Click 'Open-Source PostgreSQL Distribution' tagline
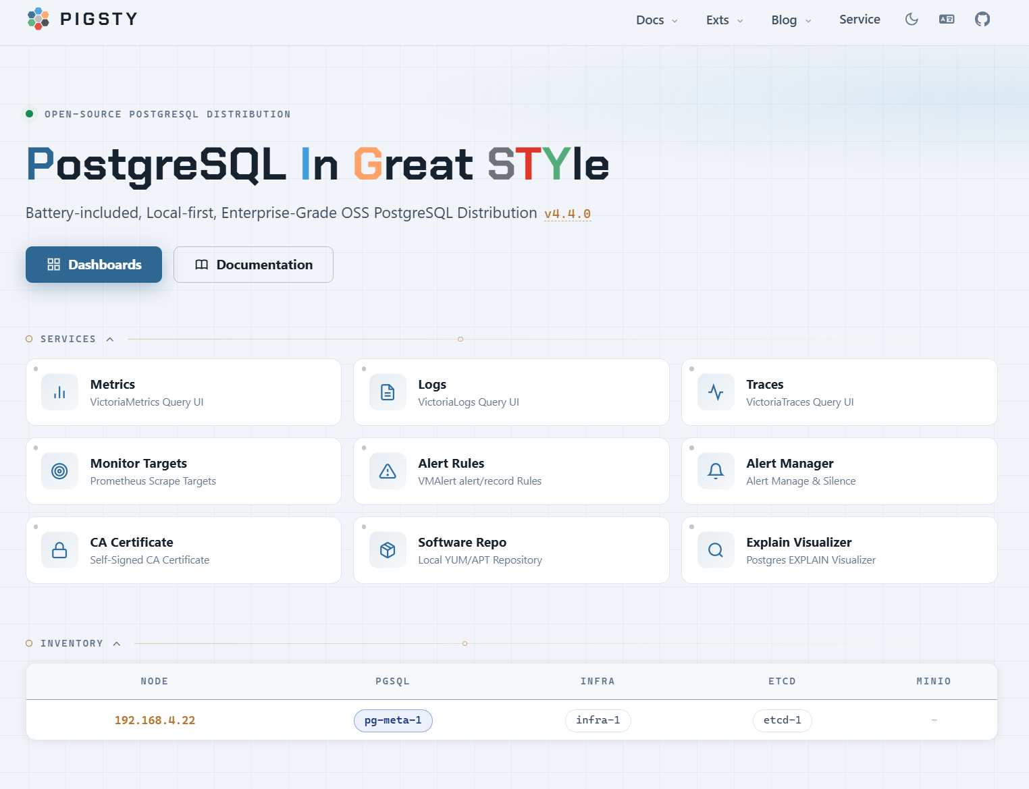This screenshot has width=1029, height=789. point(167,114)
